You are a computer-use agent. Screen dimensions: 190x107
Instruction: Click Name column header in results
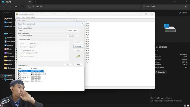pyautogui.click(x=24, y=69)
